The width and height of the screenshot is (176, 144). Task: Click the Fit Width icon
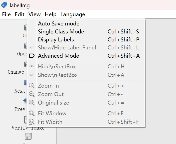(x=32, y=122)
